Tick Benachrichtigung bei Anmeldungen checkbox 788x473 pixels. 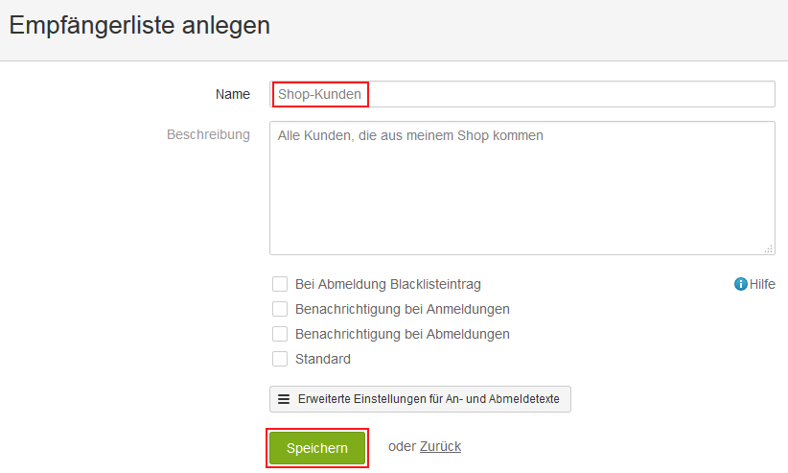coord(280,309)
